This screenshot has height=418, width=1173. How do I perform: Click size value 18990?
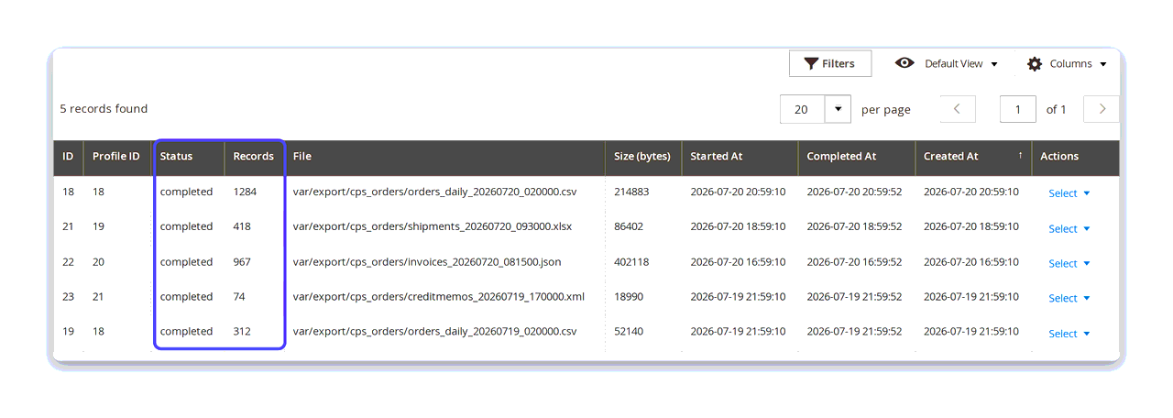(x=629, y=297)
